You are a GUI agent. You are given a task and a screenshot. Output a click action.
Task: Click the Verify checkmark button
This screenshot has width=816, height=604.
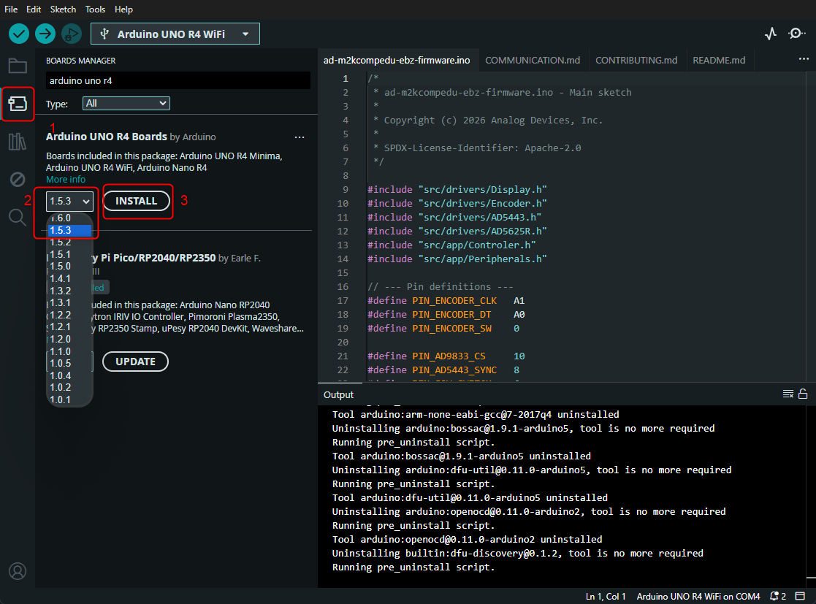(19, 34)
